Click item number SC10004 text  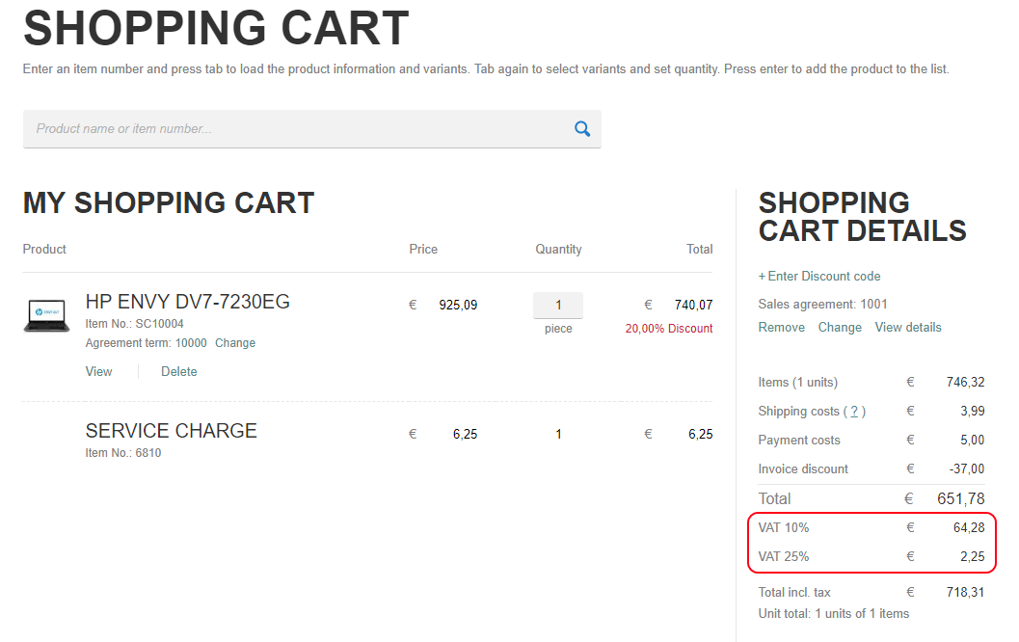coord(159,324)
